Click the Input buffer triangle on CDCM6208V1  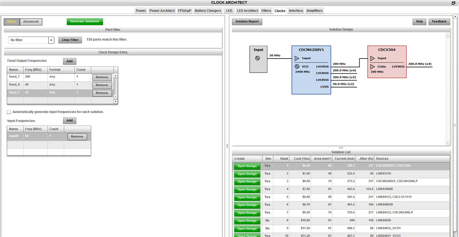point(297,58)
